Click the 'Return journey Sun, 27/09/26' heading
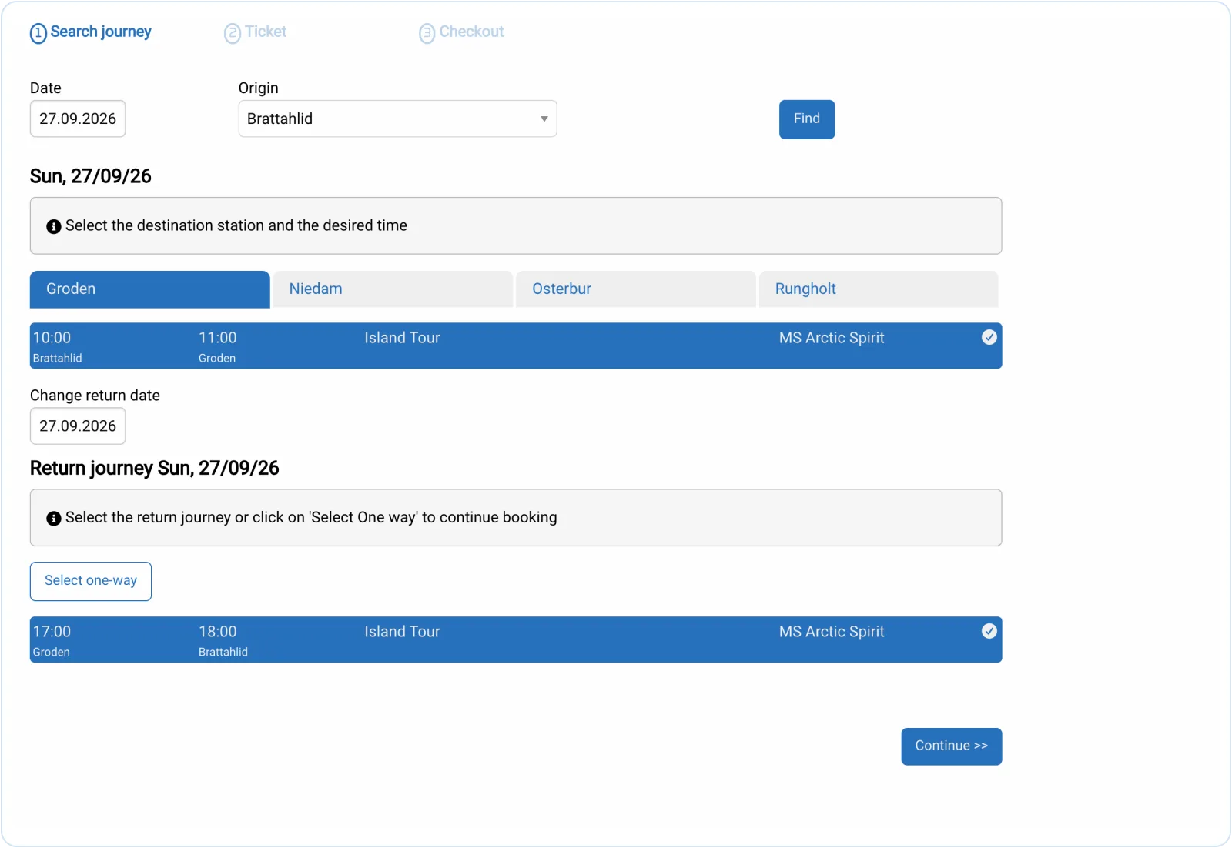Viewport: 1232px width, 848px height. (x=155, y=468)
